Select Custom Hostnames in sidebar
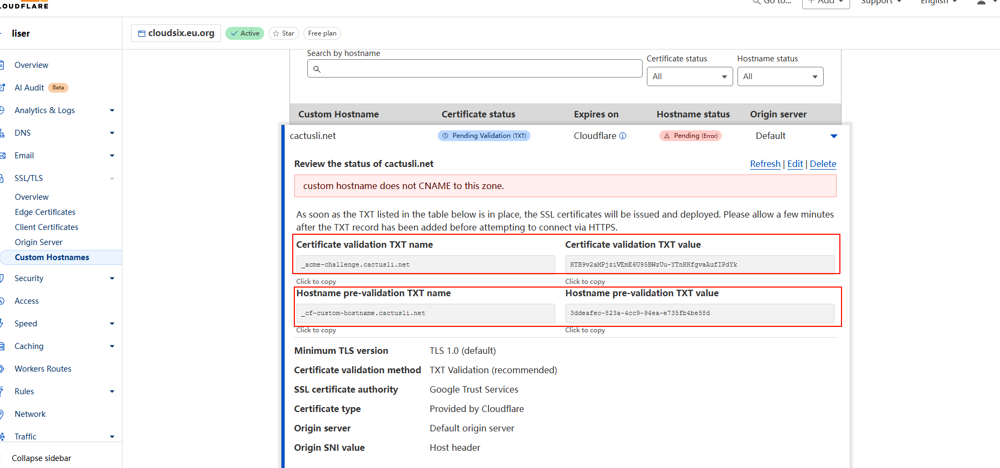Viewport: 1000px width, 468px height. [x=52, y=257]
